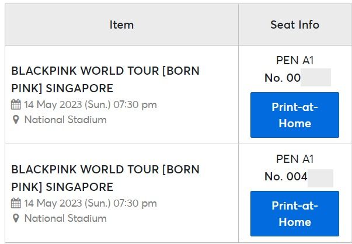Viewport: 352px width, 244px height.
Task: Click the National Stadium venue text in the first row
Action: point(65,120)
